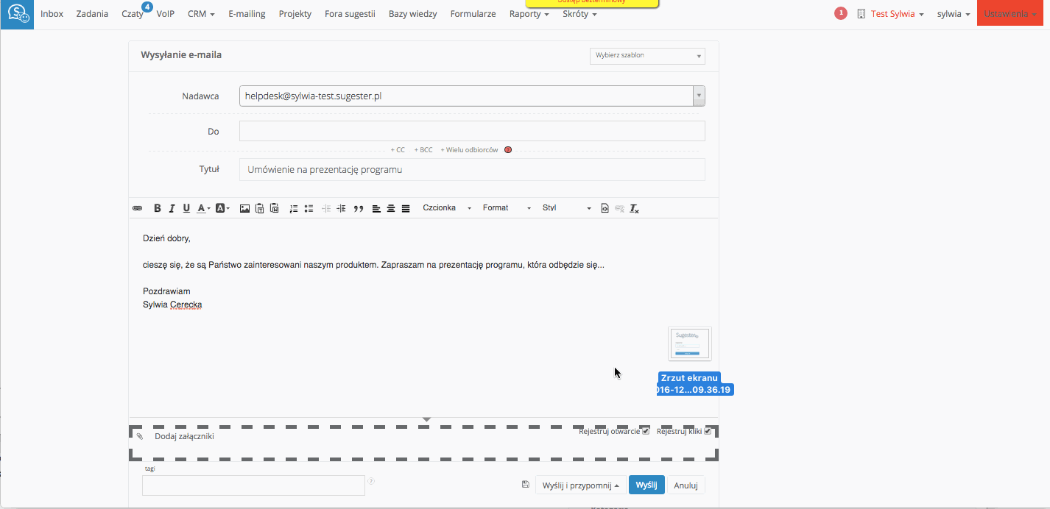
Task: Click the unlink icon in toolbar
Action: coord(619,208)
